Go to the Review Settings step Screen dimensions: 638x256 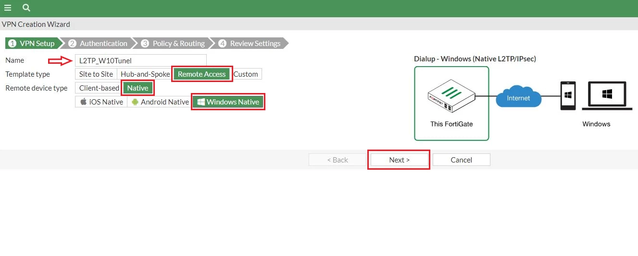(250, 43)
